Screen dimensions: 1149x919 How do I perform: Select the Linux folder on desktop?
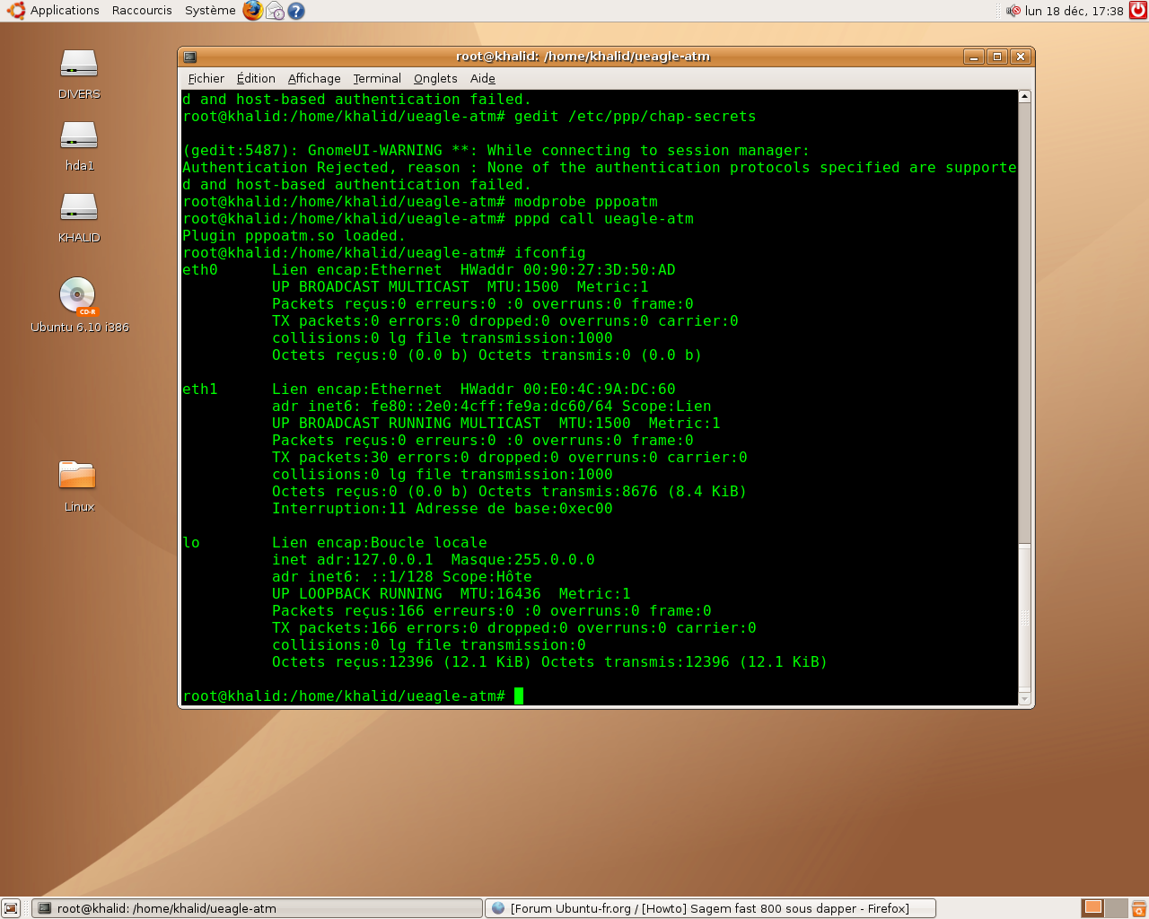pos(78,486)
